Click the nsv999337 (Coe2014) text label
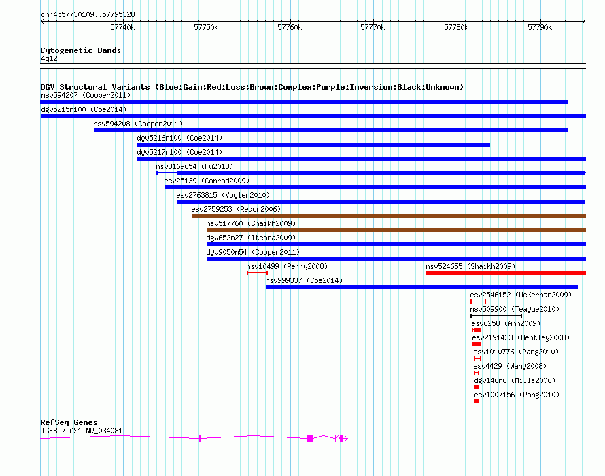 pos(304,280)
